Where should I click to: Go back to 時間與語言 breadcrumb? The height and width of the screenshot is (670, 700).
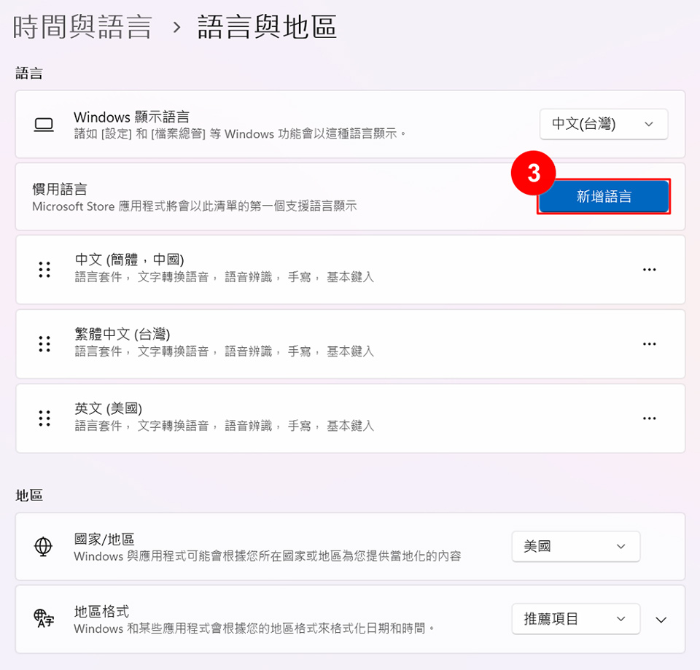pos(82,28)
